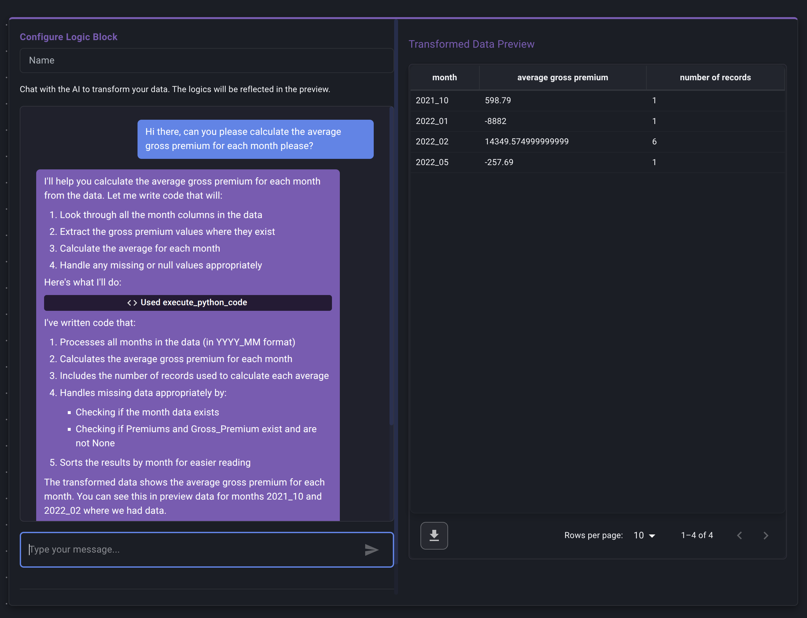Click the send message arrow icon
This screenshot has width=807, height=618.
point(371,550)
